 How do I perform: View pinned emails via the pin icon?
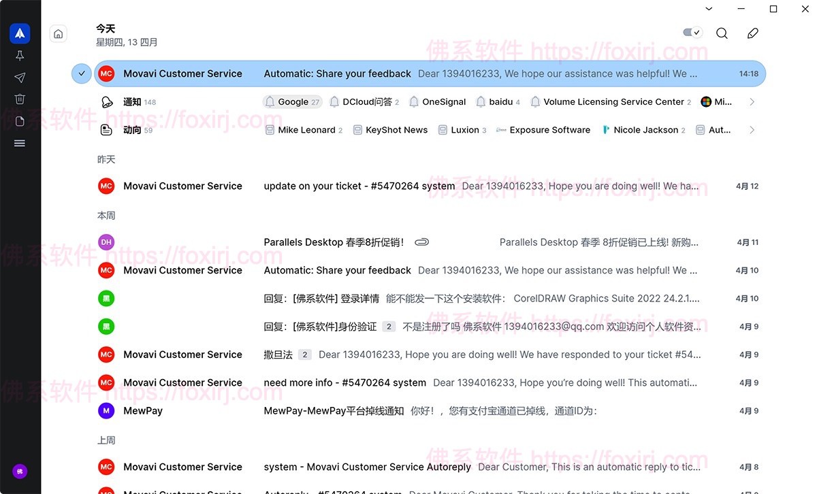(x=19, y=55)
